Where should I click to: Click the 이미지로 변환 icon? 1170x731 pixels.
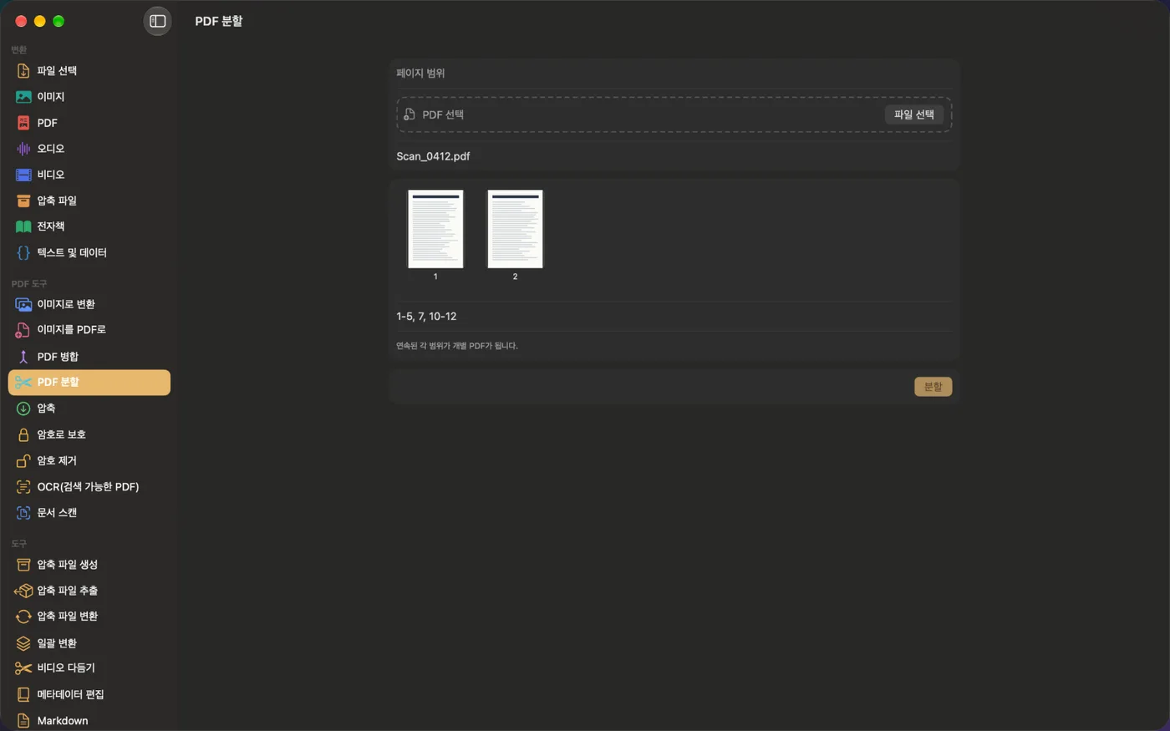click(23, 304)
